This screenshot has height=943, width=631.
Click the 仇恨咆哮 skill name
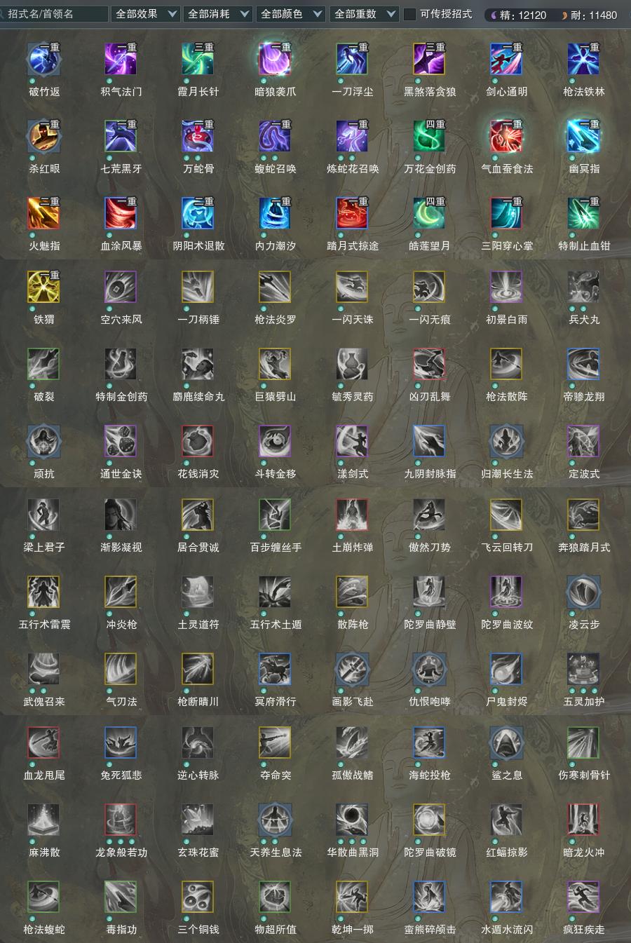(429, 702)
